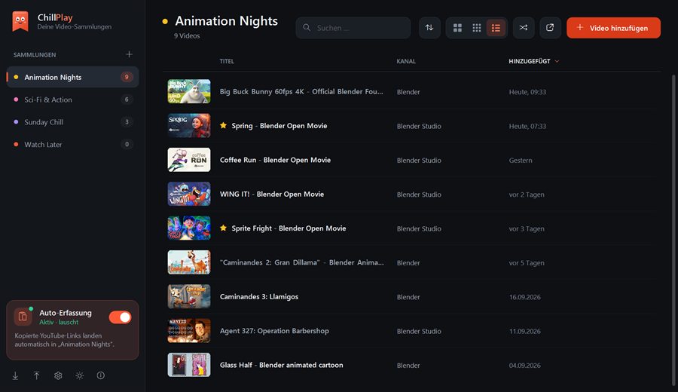678x392 pixels.
Task: Sort by Titel column header
Action: 227,61
